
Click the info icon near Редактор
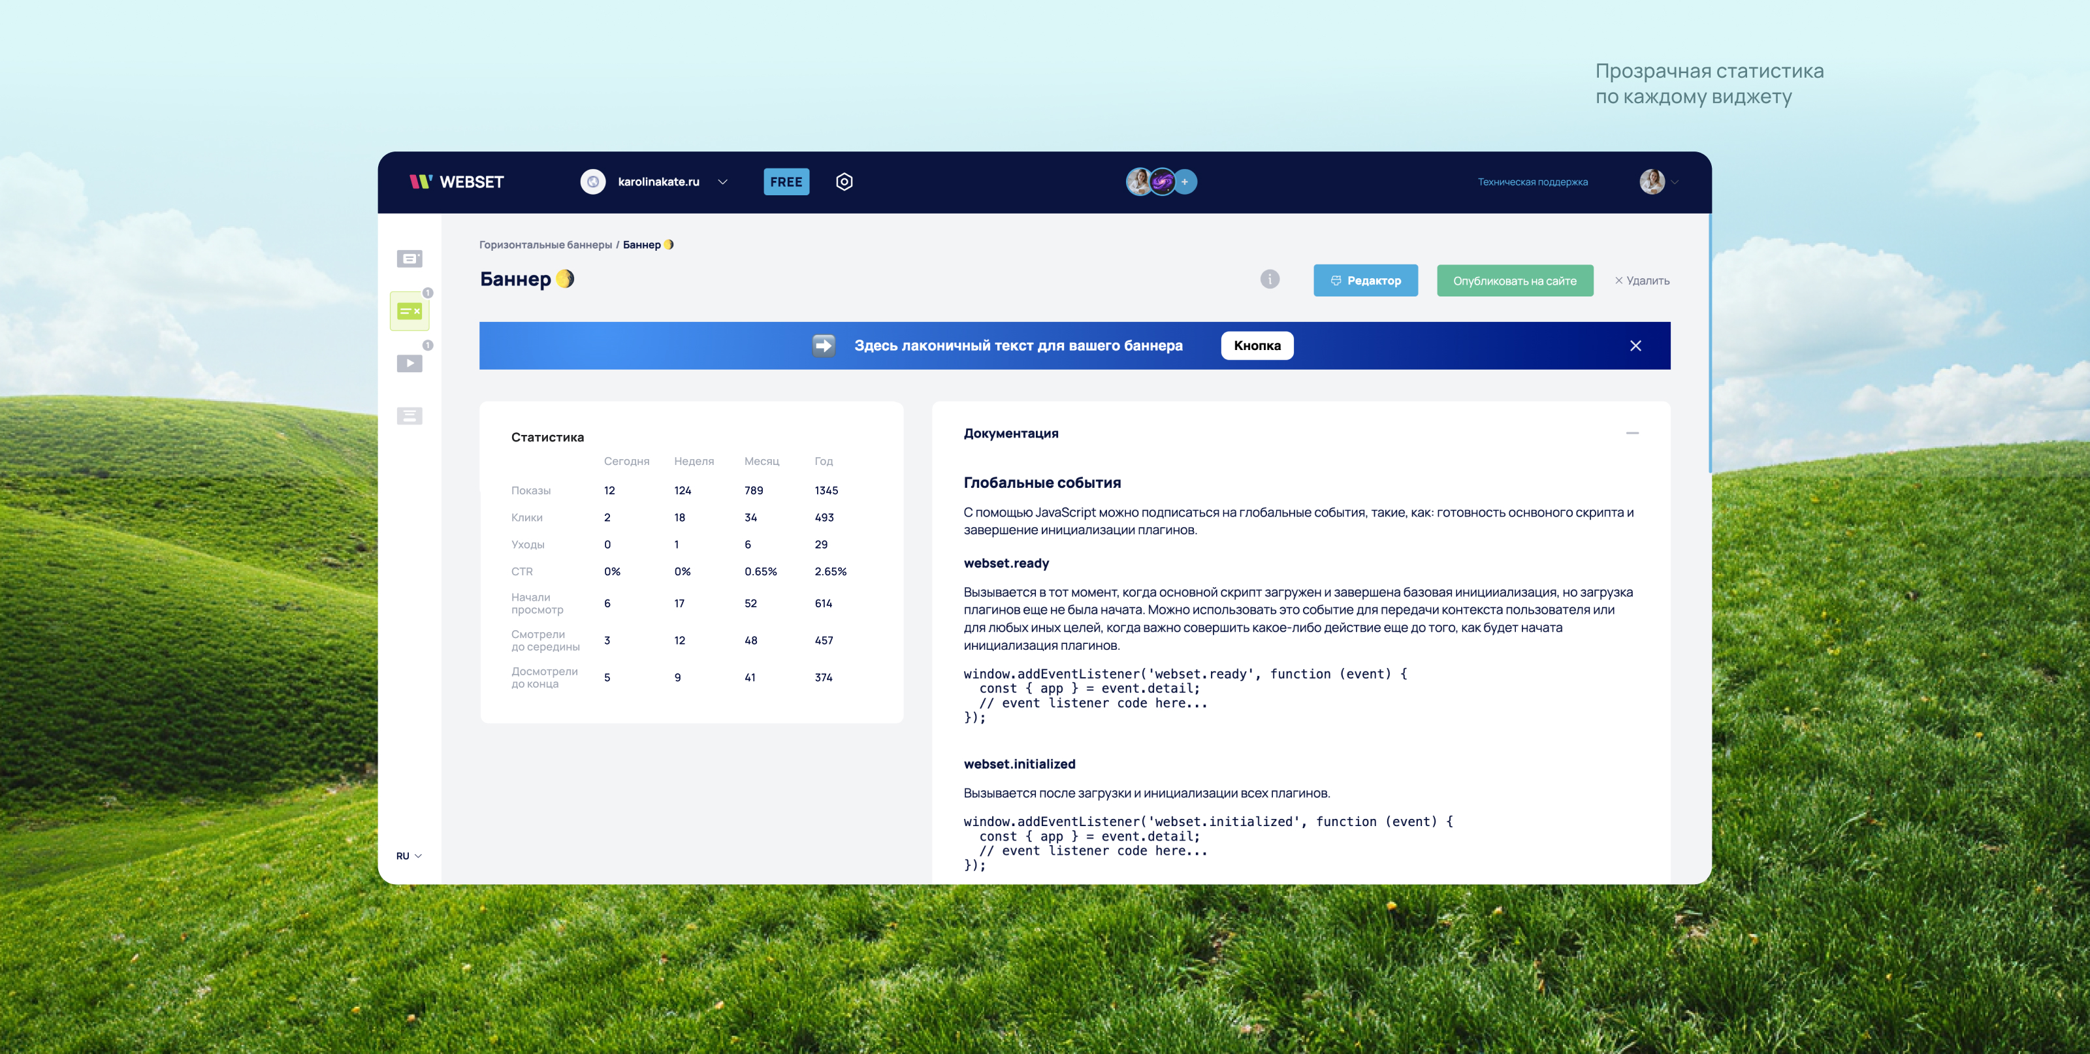point(1270,280)
